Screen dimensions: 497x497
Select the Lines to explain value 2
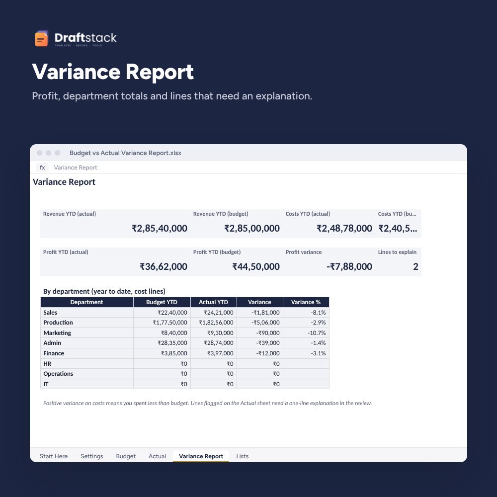coord(416,266)
